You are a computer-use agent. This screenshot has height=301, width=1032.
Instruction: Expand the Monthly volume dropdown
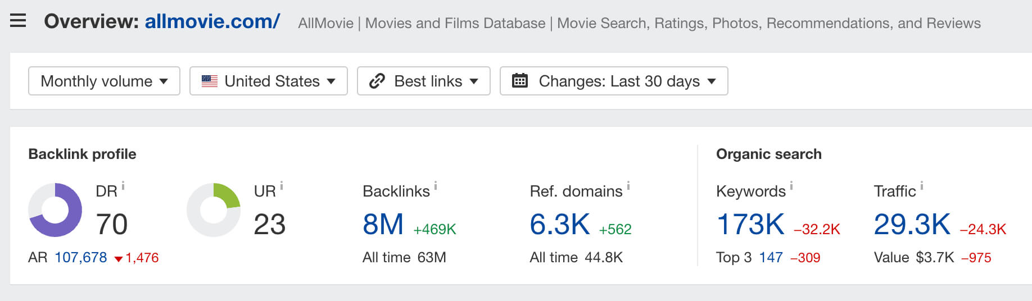pyautogui.click(x=104, y=81)
